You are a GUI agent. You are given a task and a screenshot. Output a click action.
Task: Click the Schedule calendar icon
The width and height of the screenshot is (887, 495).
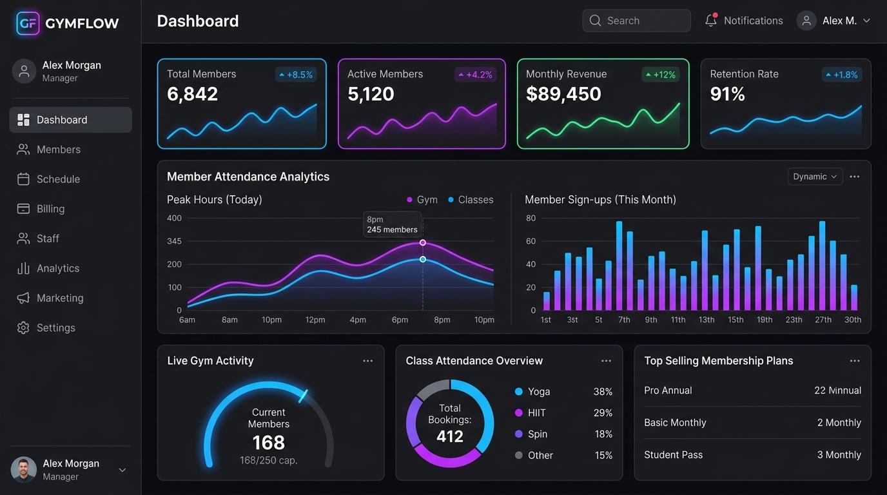23,179
